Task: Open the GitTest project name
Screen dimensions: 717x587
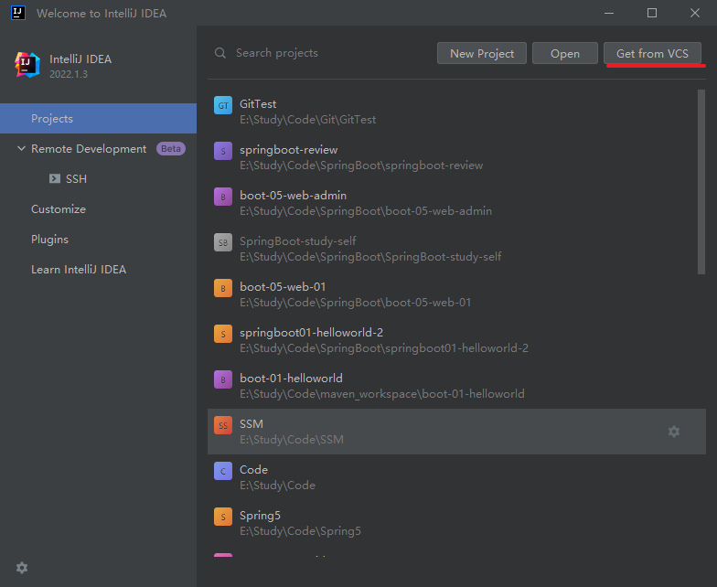Action: point(258,104)
